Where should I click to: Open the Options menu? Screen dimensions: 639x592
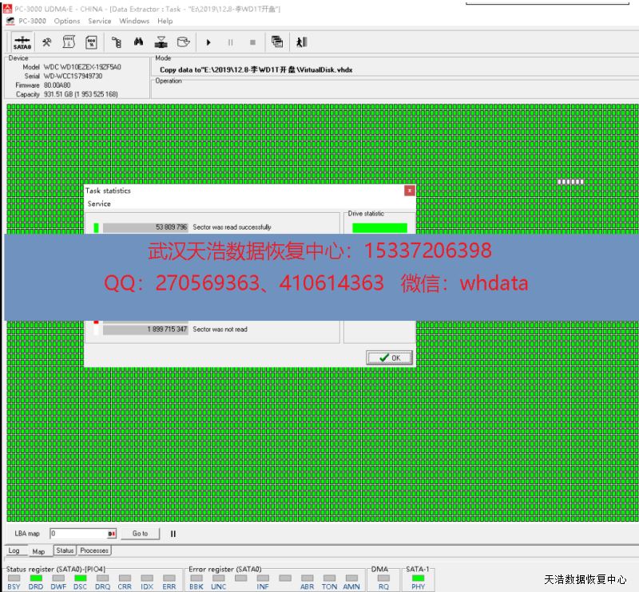pos(67,21)
